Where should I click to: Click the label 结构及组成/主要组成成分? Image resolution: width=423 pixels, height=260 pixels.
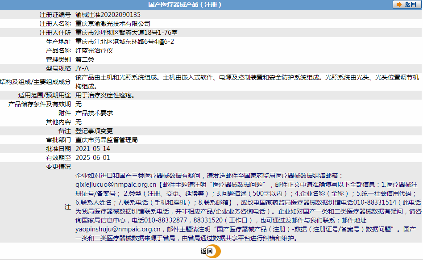point(35,82)
